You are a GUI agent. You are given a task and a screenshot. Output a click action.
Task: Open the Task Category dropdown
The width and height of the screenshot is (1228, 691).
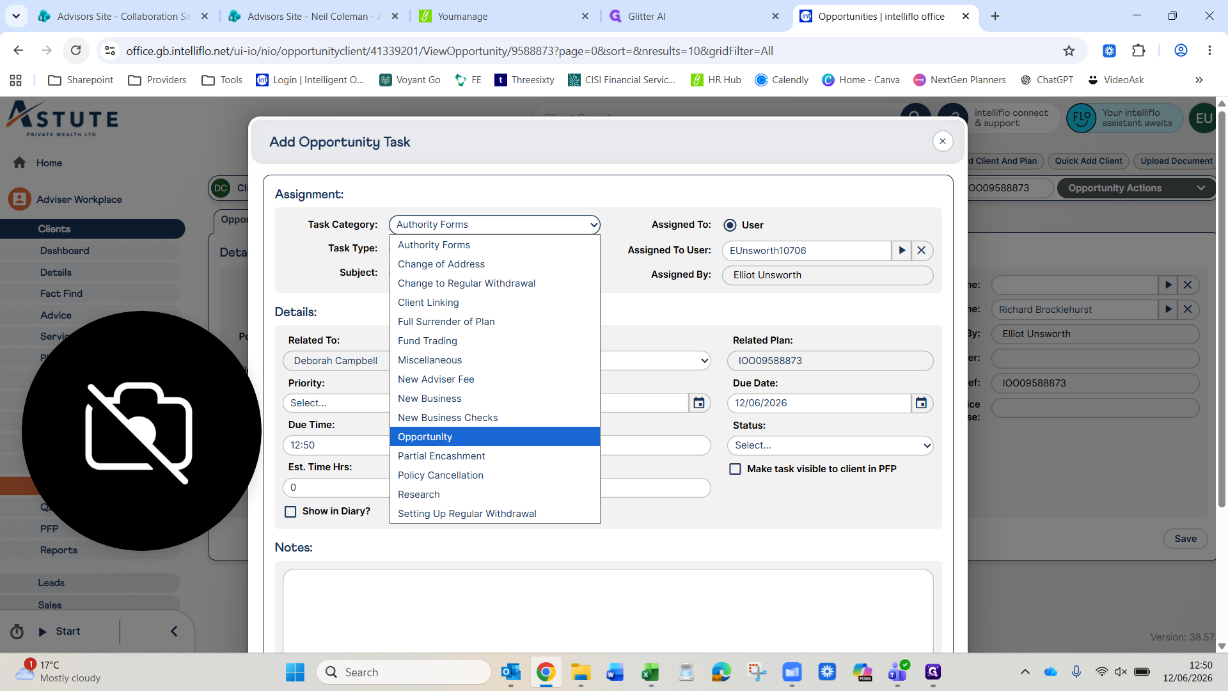(494, 225)
